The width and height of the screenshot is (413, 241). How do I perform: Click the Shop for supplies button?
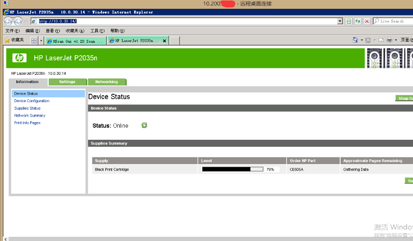[404, 98]
